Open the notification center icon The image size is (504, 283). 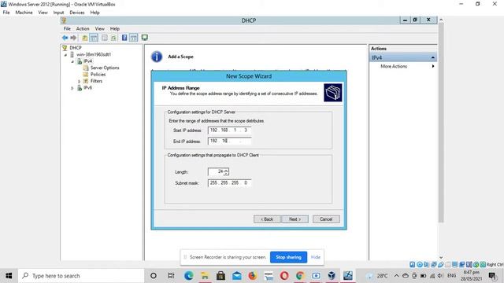(492, 276)
